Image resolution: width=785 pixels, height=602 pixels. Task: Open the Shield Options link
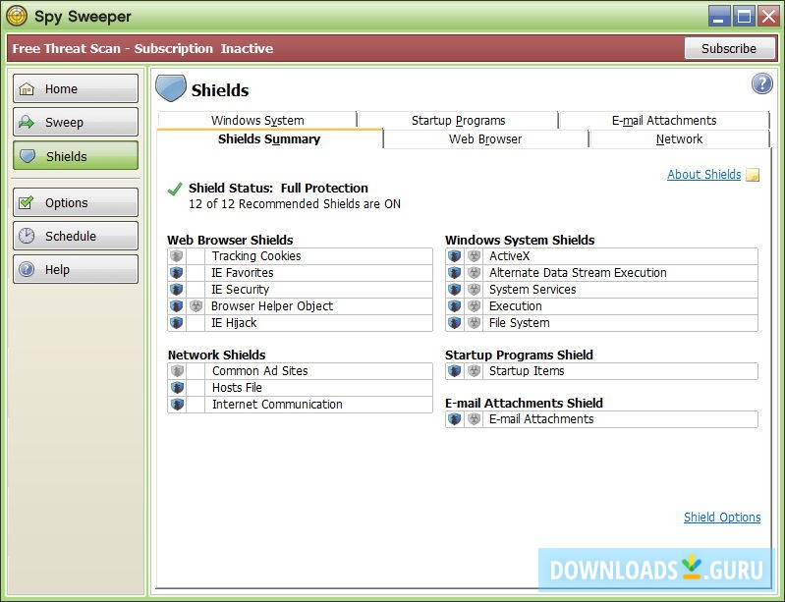(x=722, y=517)
